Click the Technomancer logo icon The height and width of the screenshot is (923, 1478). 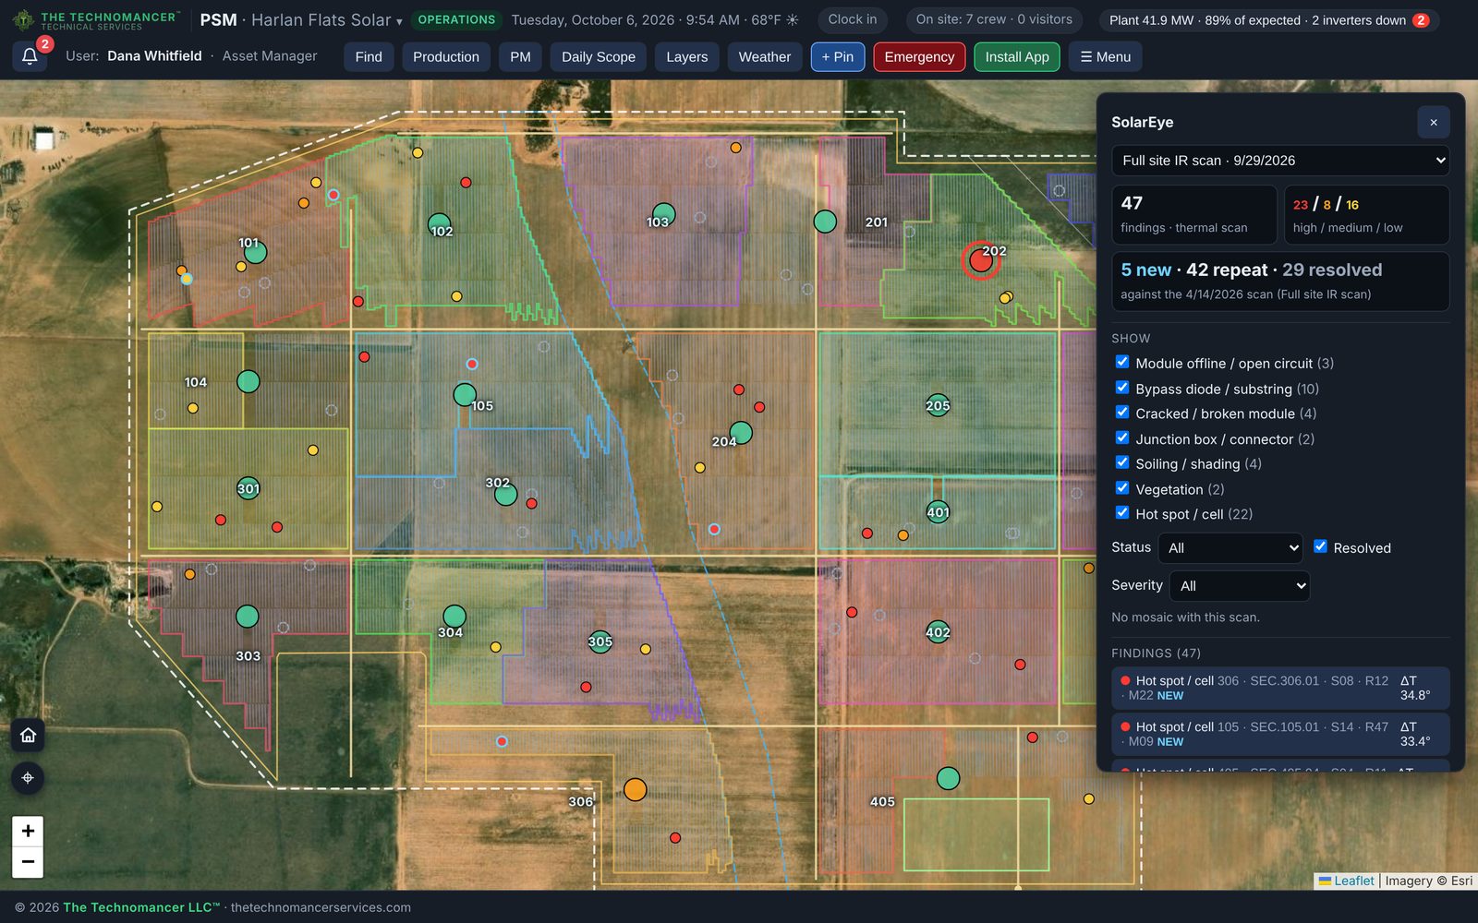(x=23, y=19)
